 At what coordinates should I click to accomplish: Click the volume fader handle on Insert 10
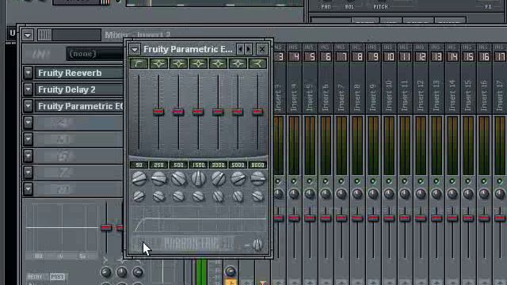coord(389,218)
